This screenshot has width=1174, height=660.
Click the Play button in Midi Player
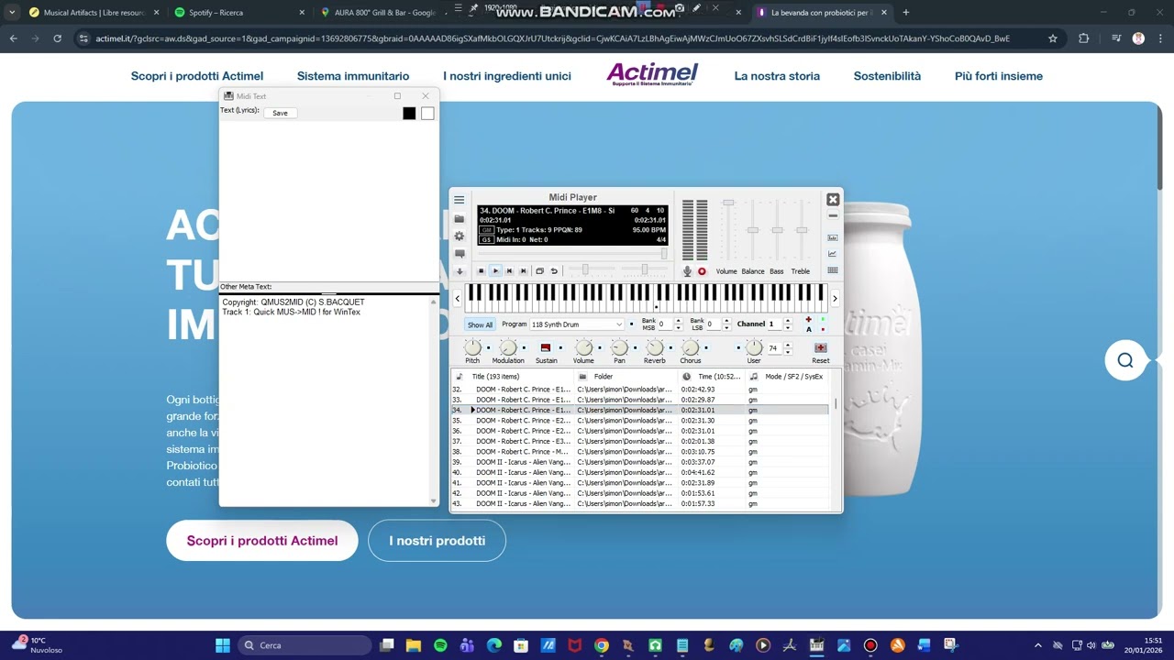(495, 270)
